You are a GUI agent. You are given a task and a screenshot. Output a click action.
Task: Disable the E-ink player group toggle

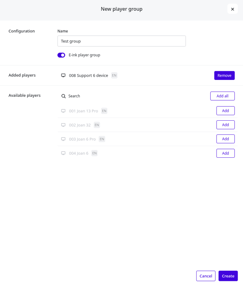click(x=61, y=55)
